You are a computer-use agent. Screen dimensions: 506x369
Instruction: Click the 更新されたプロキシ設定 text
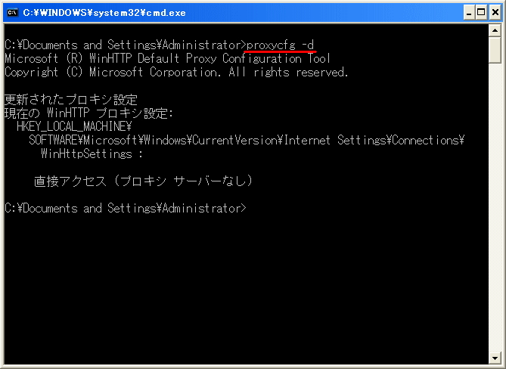(x=71, y=99)
